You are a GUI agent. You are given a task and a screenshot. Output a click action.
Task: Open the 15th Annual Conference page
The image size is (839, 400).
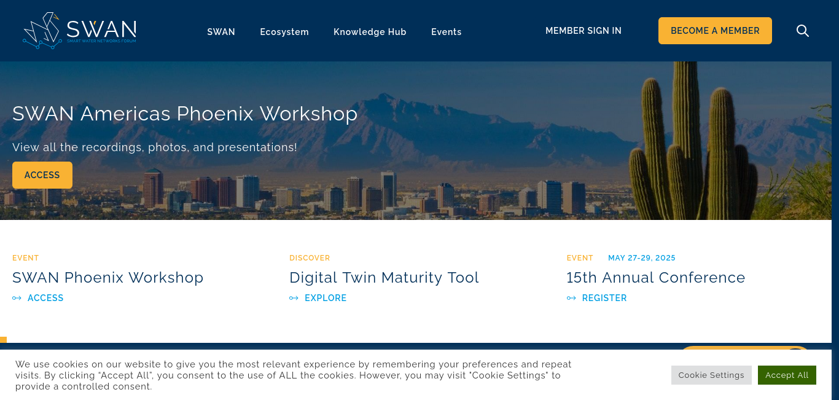tap(655, 278)
